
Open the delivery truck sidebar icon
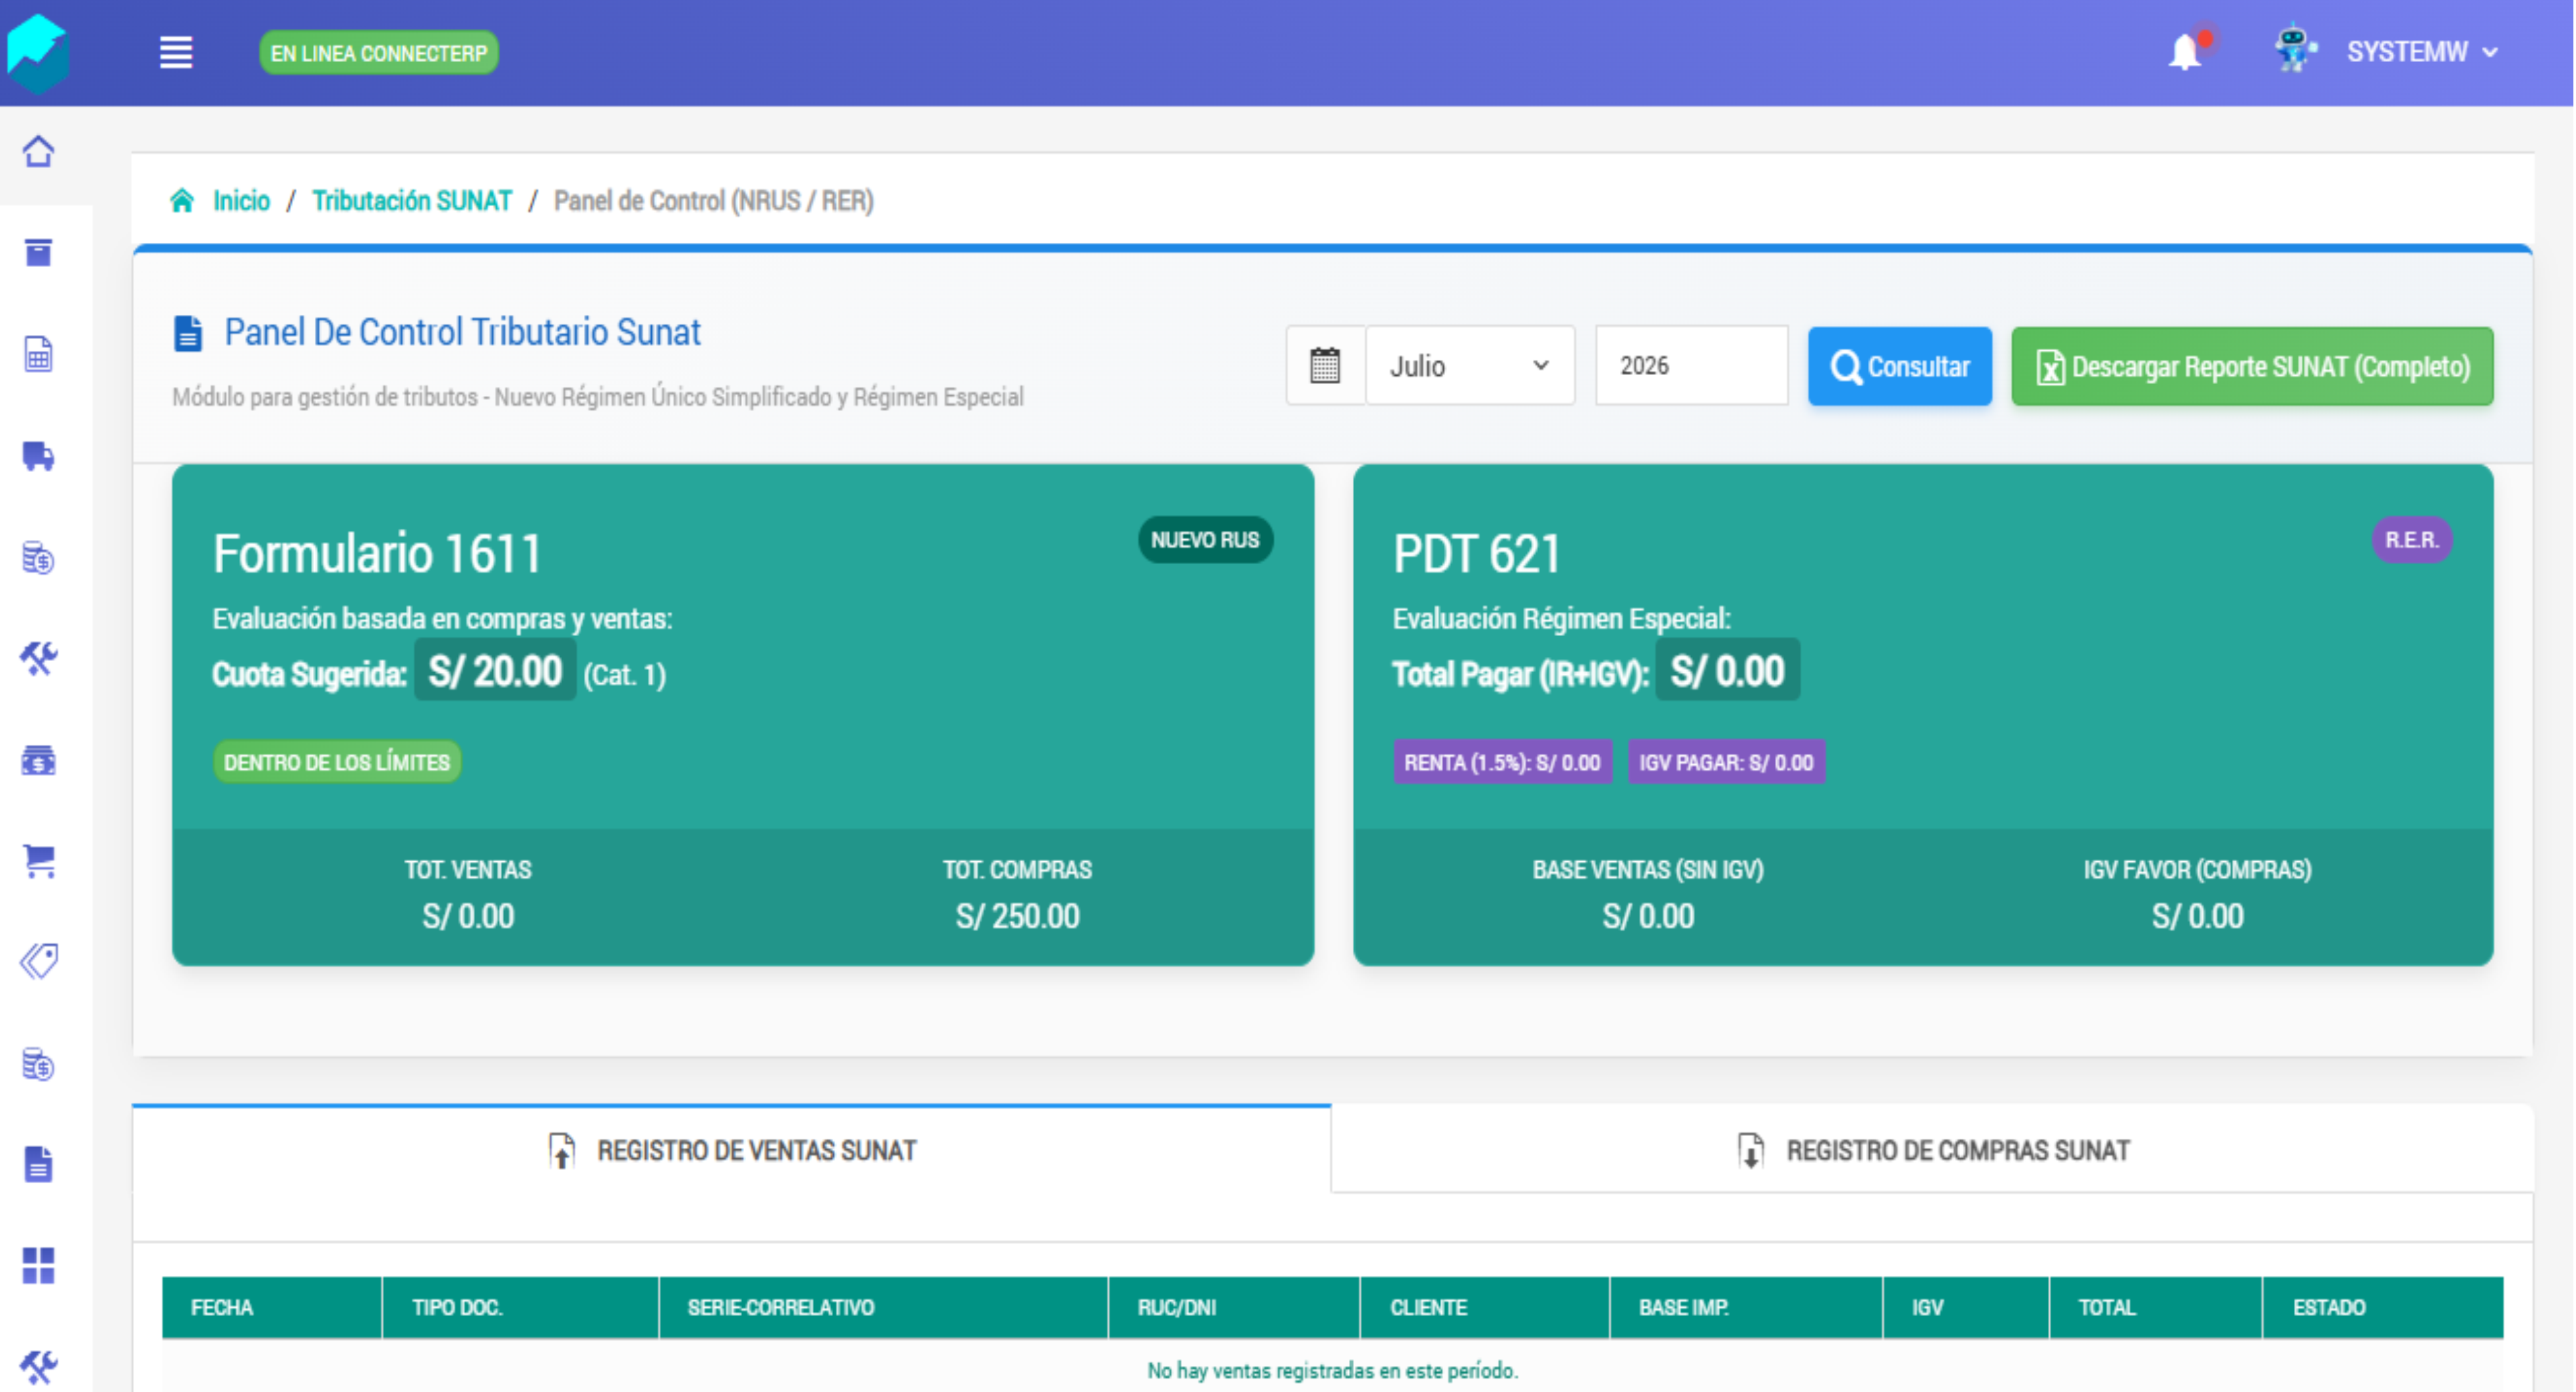pos(38,456)
